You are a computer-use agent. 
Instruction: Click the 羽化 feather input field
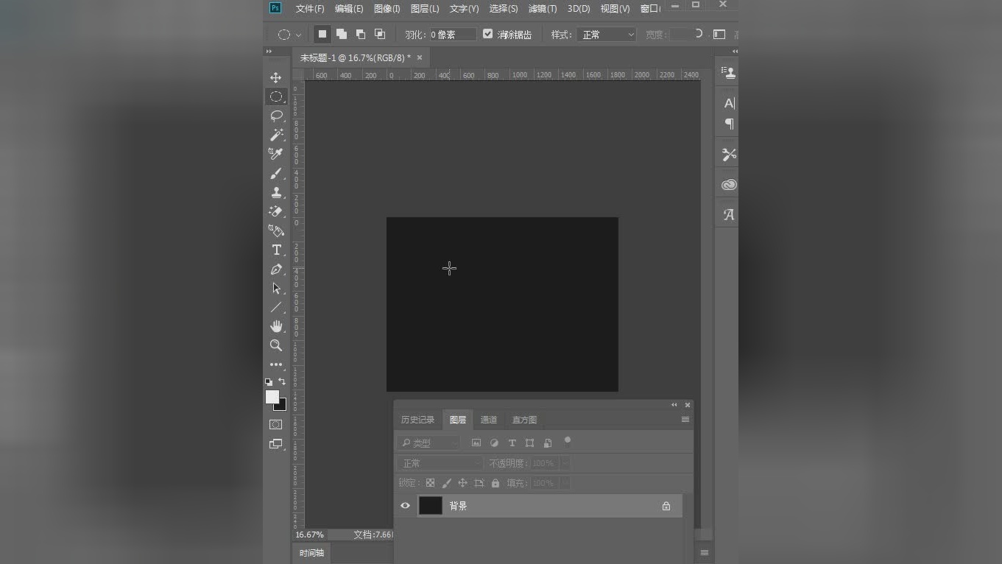453,35
